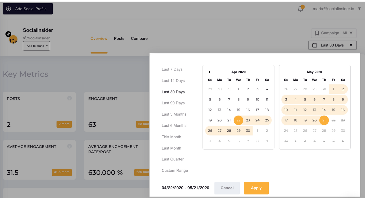Expand the Add to brand dropdown
365x200 pixels.
click(36, 46)
